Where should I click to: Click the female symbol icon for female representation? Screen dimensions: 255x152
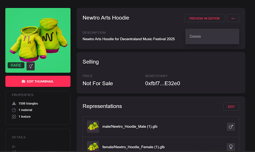coord(231,147)
